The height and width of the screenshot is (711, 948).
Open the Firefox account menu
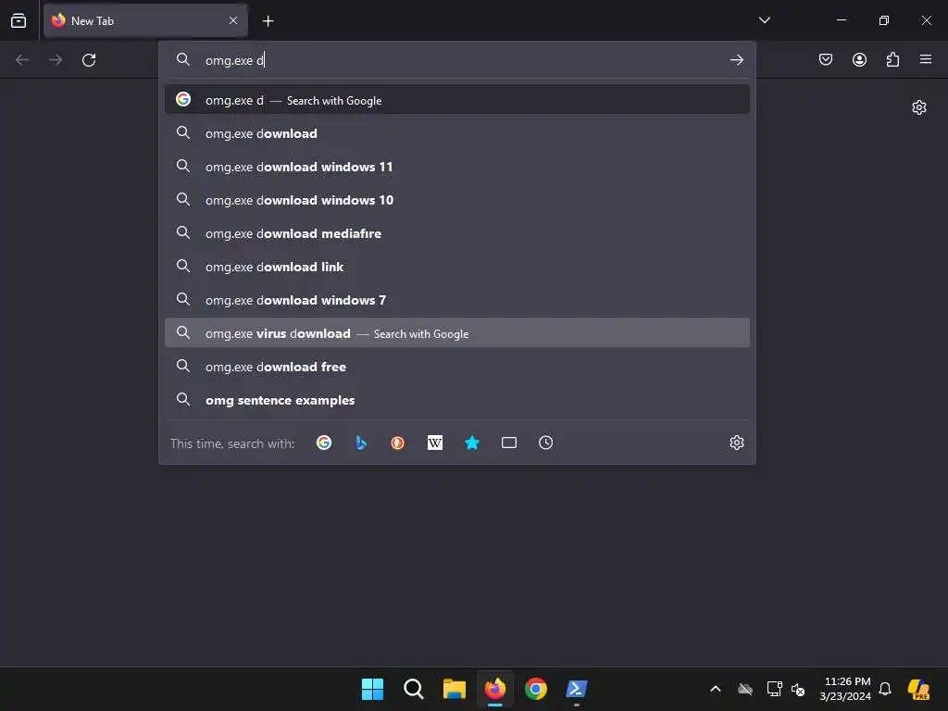pos(859,59)
